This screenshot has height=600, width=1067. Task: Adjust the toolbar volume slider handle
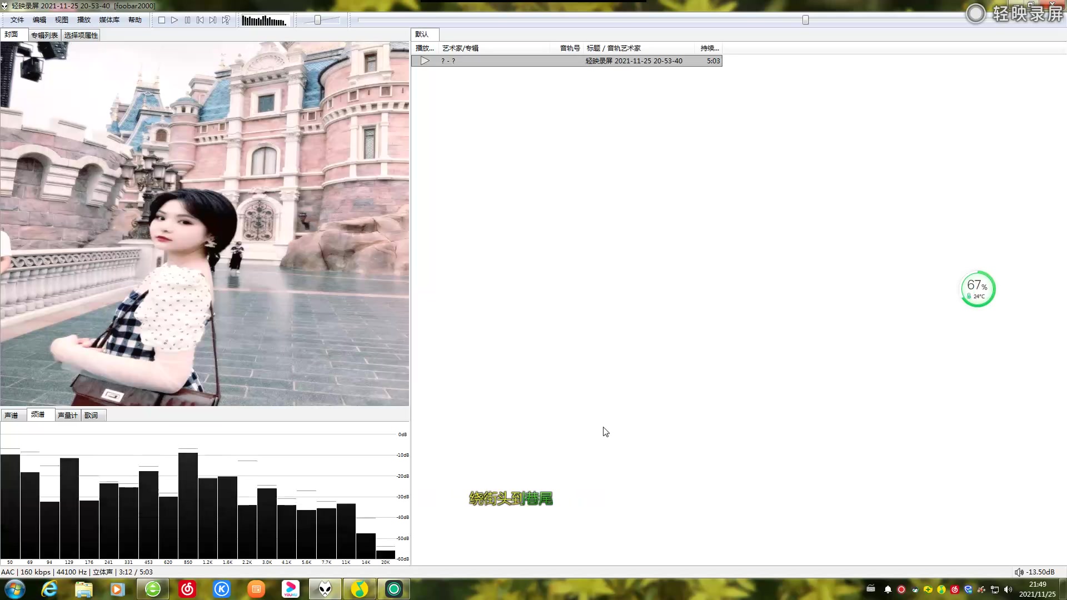click(x=317, y=20)
